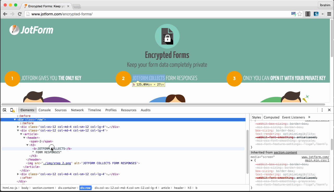This screenshot has width=334, height=192.
Task: Switch to the Elements tab
Action: coord(27,110)
